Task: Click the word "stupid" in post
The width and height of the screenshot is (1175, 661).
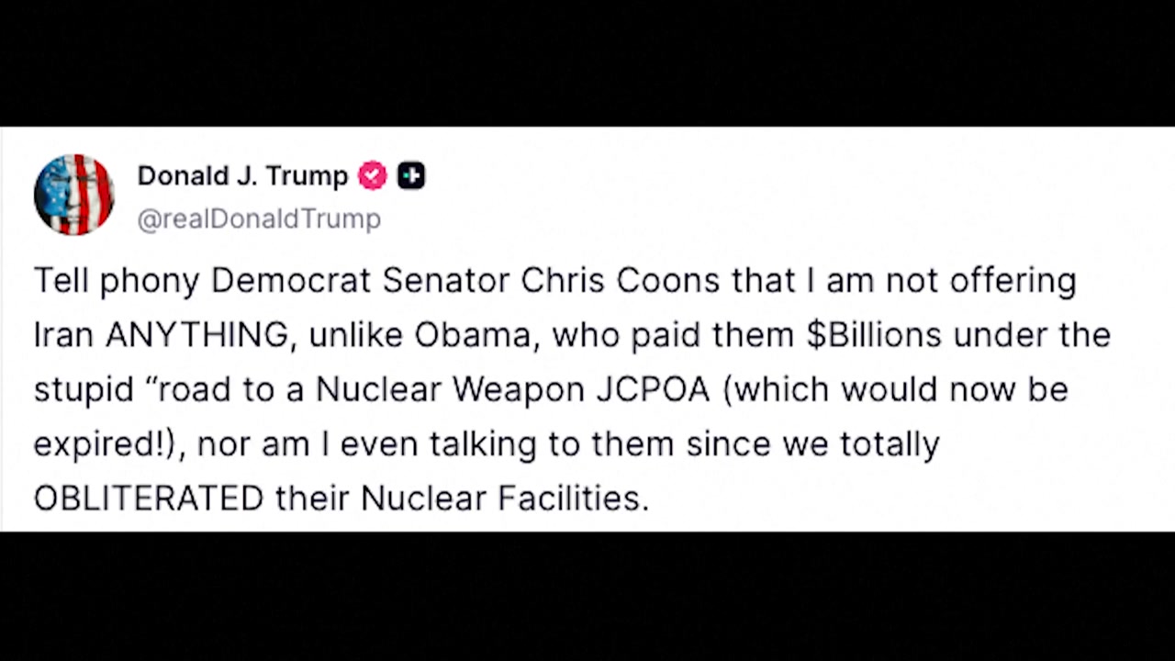Action: coord(84,389)
